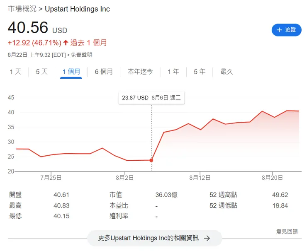Click the arrow icon in the 更多 button
307x251 pixels.
pyautogui.click(x=207, y=238)
